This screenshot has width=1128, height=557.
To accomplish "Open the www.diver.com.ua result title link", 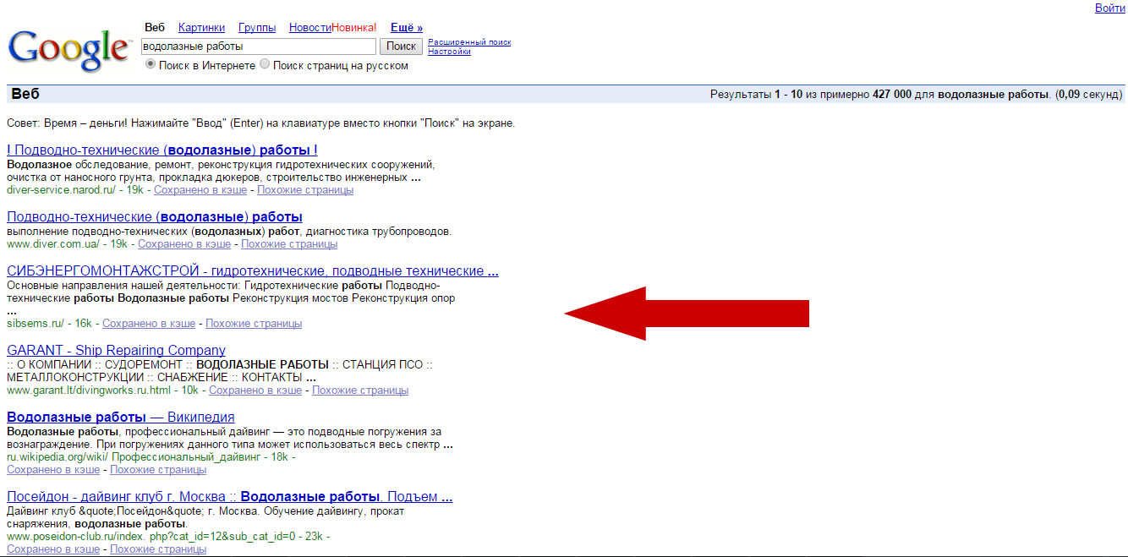I will 155,217.
